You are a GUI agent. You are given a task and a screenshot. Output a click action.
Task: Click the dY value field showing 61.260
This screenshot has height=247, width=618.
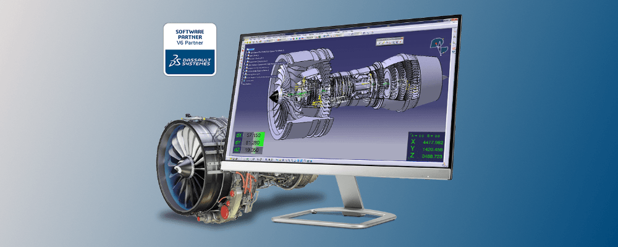[x=255, y=142]
